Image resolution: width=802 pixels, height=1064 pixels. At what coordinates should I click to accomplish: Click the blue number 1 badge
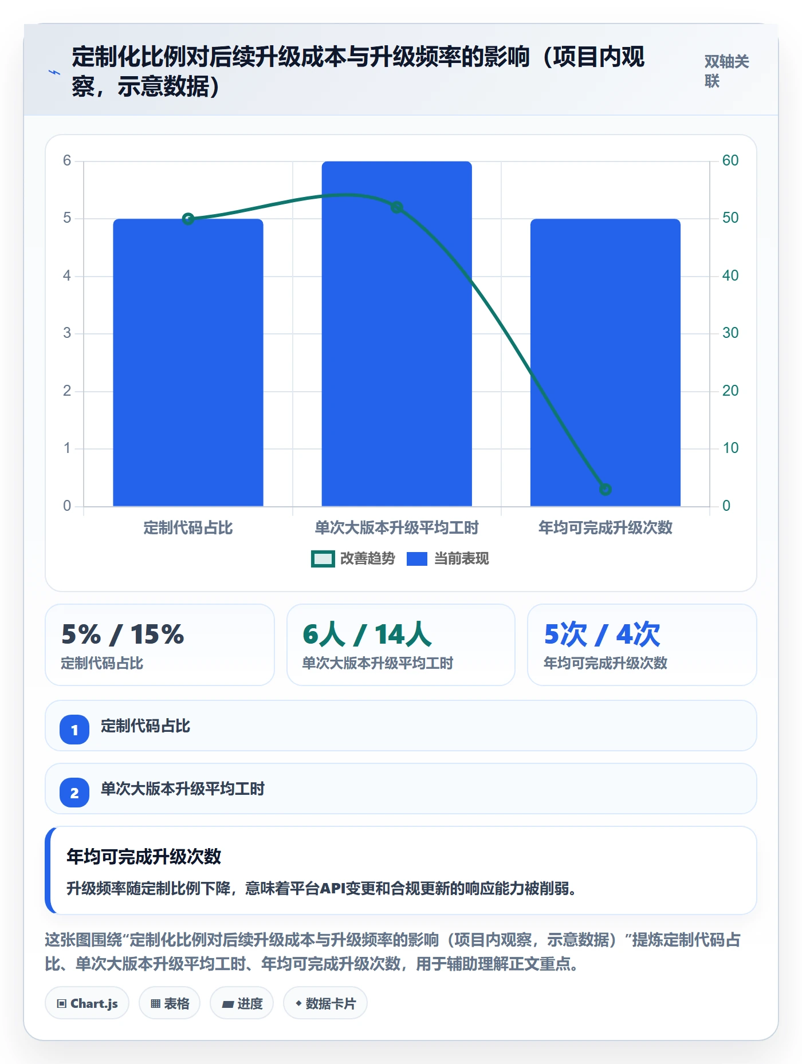[x=74, y=730]
